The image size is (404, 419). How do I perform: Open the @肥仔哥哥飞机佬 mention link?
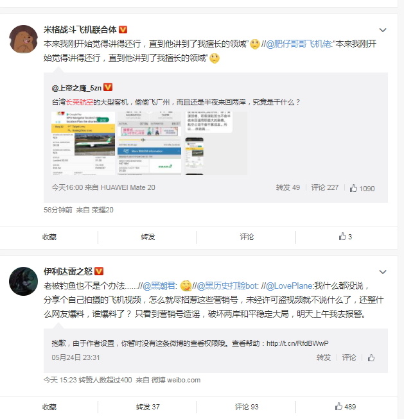click(x=299, y=44)
